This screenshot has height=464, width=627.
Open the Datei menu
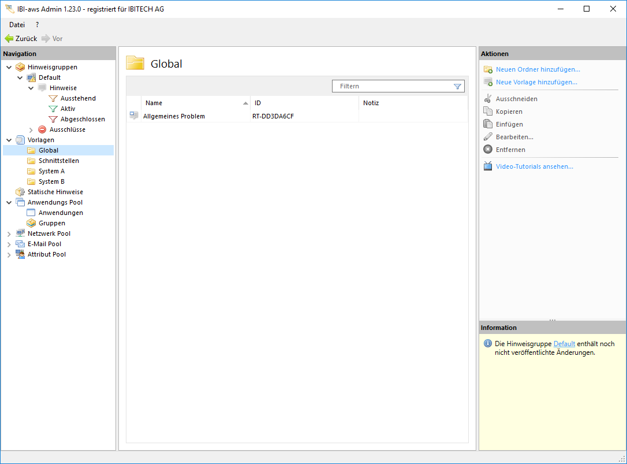click(17, 25)
